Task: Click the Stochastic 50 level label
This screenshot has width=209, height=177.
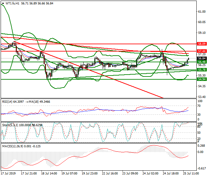Action: [199, 133]
